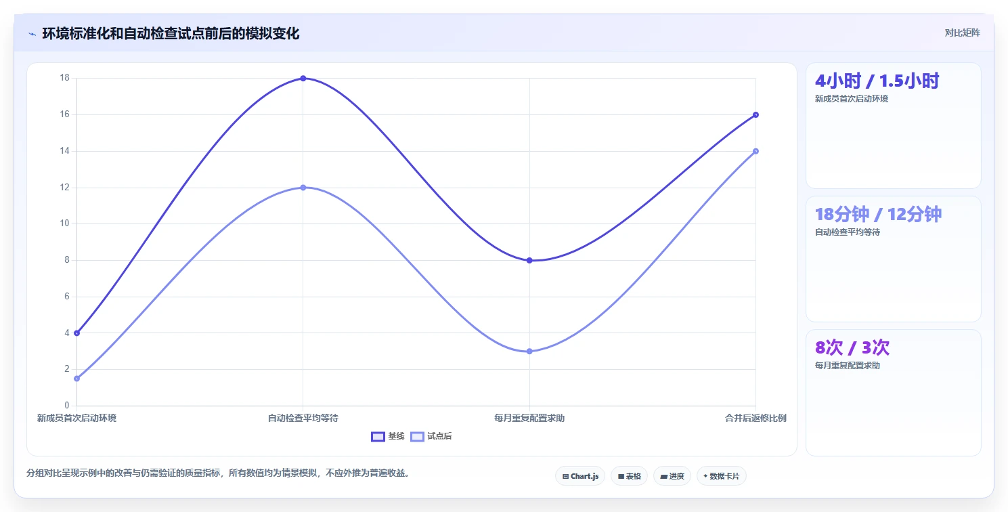
Task: Click 试点后 data point at value 3
Action: pyautogui.click(x=529, y=351)
